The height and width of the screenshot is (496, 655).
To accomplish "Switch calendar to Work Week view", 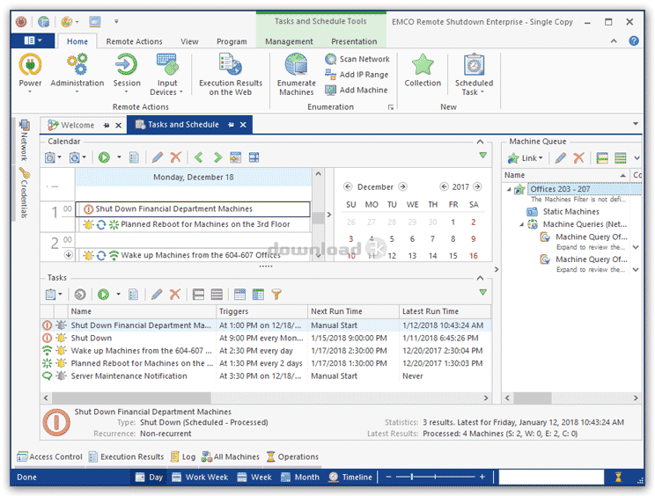I will coord(200,478).
